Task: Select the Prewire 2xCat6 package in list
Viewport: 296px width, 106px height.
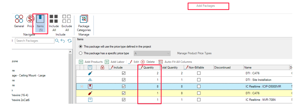Action: click(x=21, y=100)
